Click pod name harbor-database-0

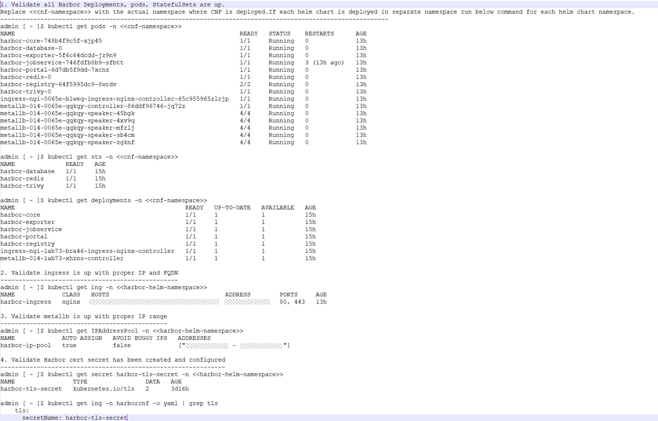pyautogui.click(x=31, y=48)
